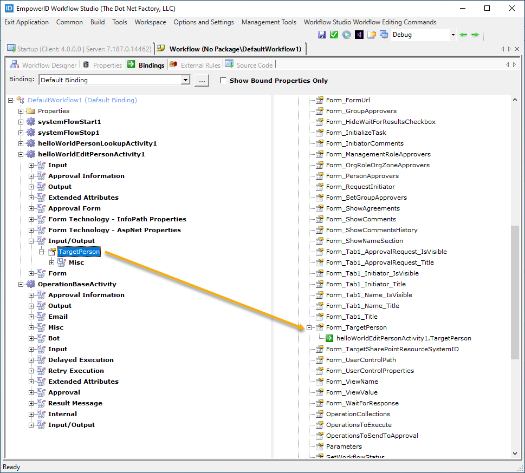
Task: Click the cascade windows toolbar icon
Action: pos(384,34)
